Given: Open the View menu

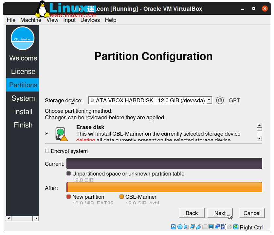Looking at the screenshot, I should tap(52, 20).
